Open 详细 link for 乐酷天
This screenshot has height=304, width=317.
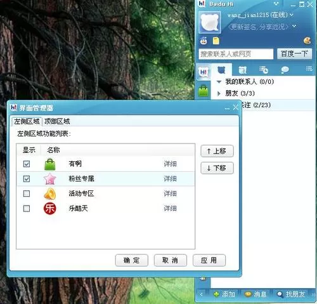click(170, 209)
